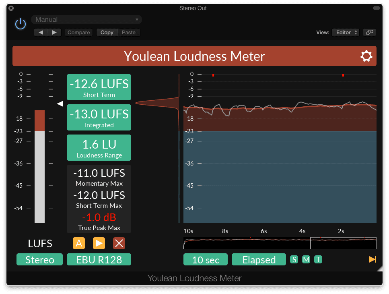Click the Short Term -12.6 LUFS readout
389x294 pixels.
(x=99, y=87)
